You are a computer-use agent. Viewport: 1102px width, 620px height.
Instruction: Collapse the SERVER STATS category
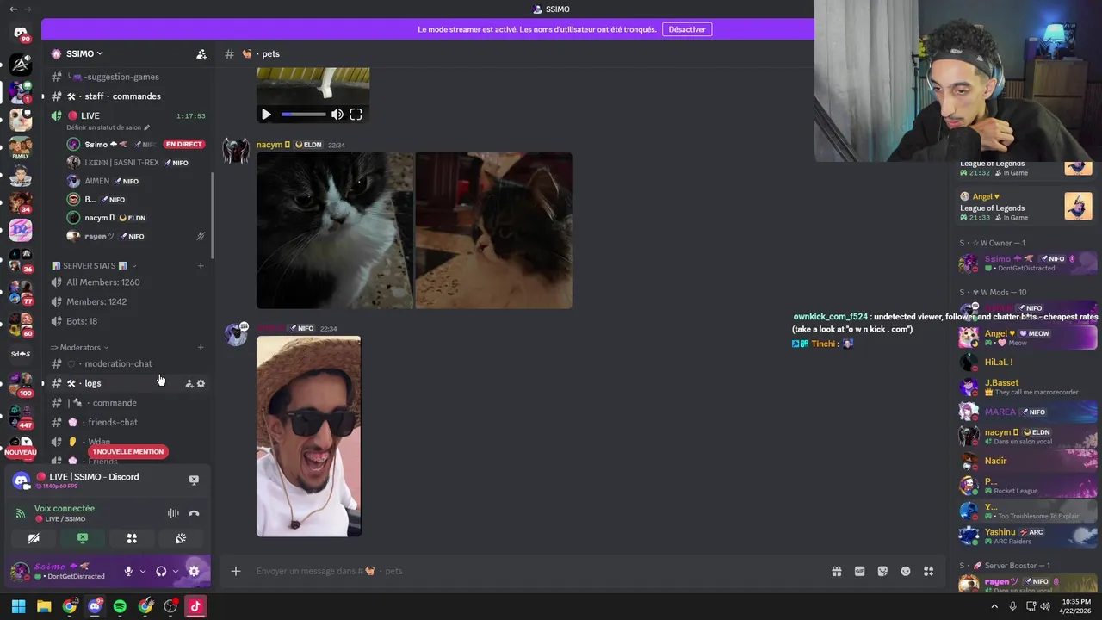pos(94,265)
